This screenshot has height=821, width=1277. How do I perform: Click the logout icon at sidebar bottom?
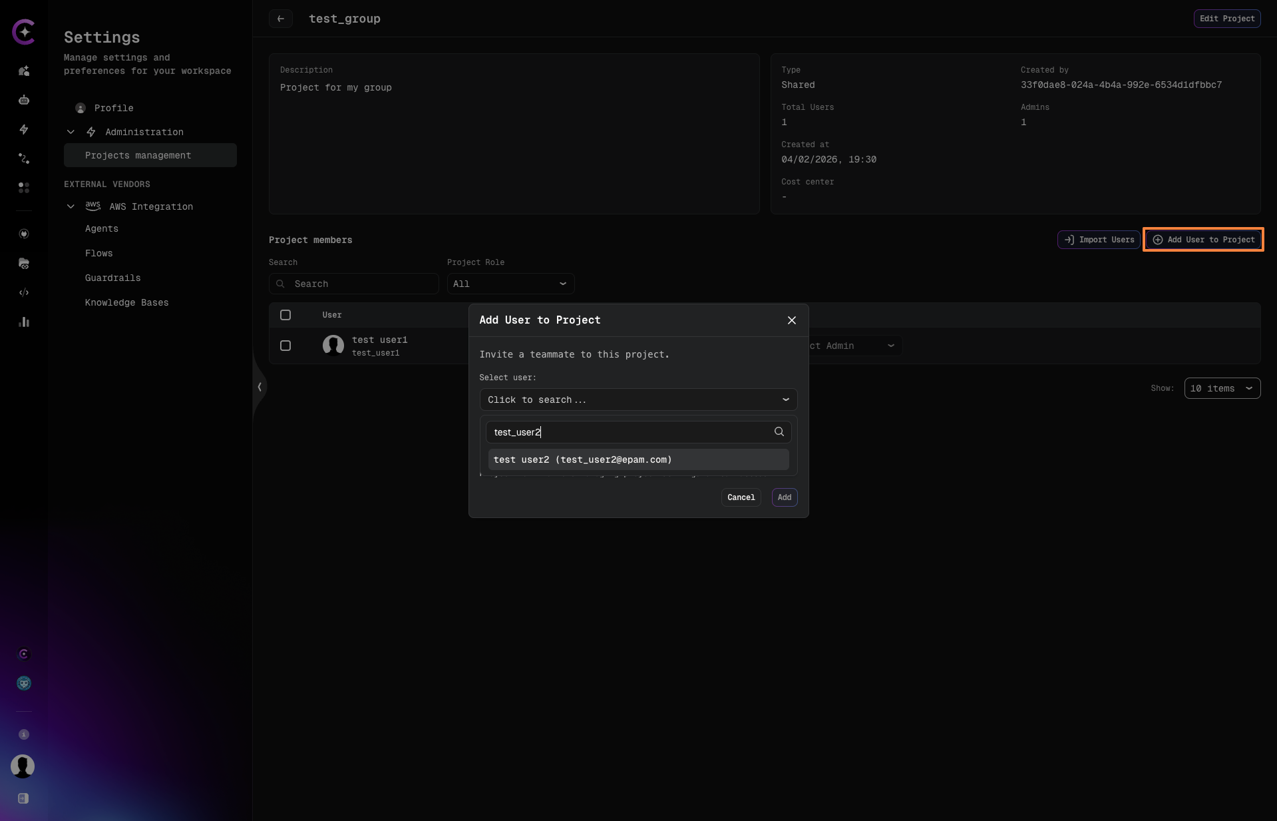[23, 798]
